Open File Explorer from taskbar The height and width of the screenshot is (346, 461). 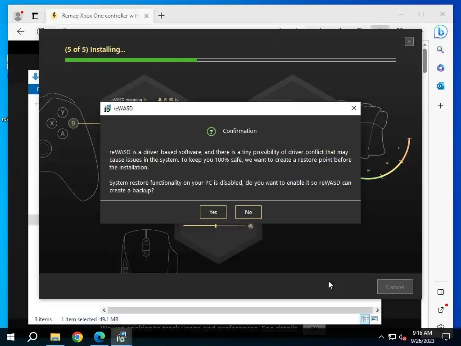55,337
